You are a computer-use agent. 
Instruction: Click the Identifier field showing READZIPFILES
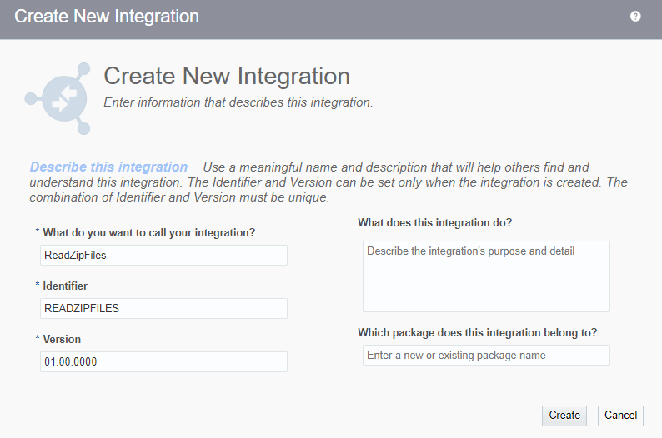coord(163,309)
